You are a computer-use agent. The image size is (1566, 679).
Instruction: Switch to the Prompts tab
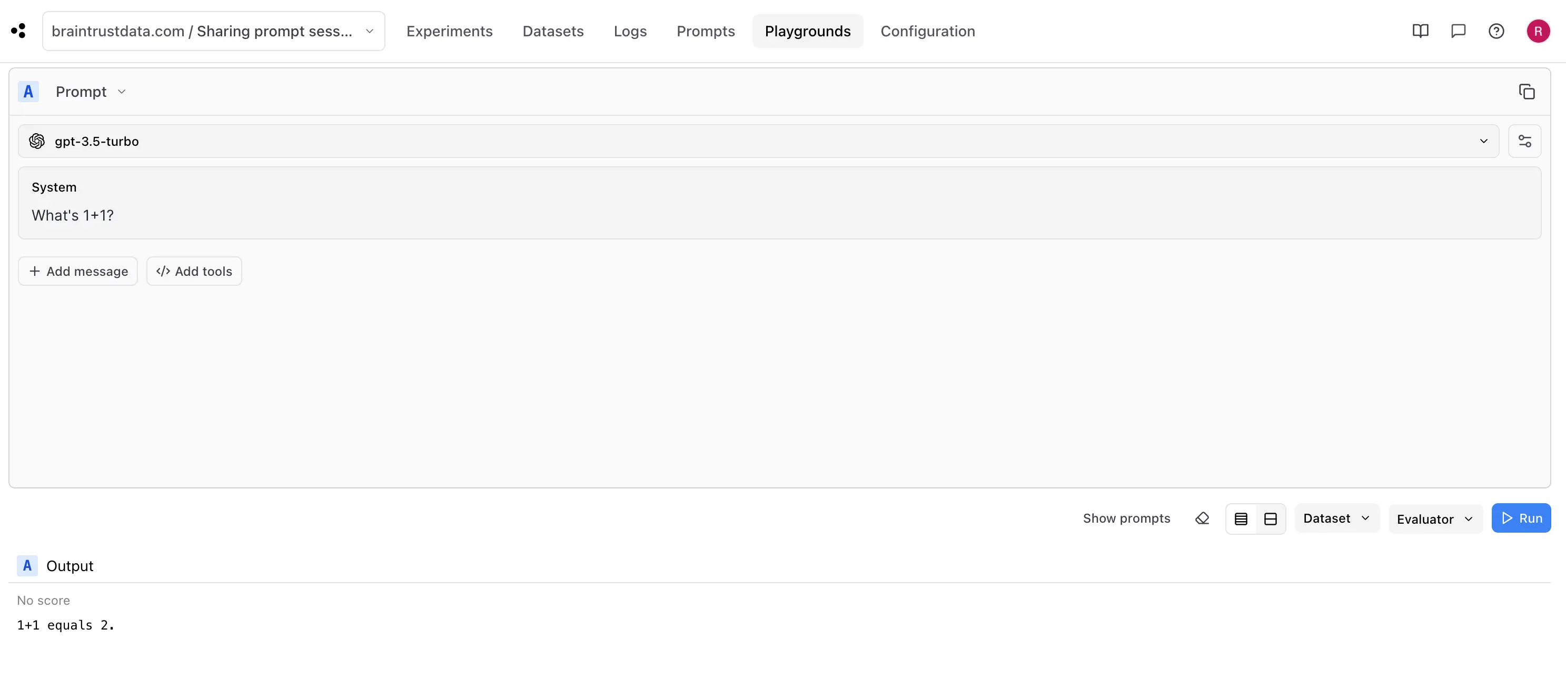coord(705,31)
